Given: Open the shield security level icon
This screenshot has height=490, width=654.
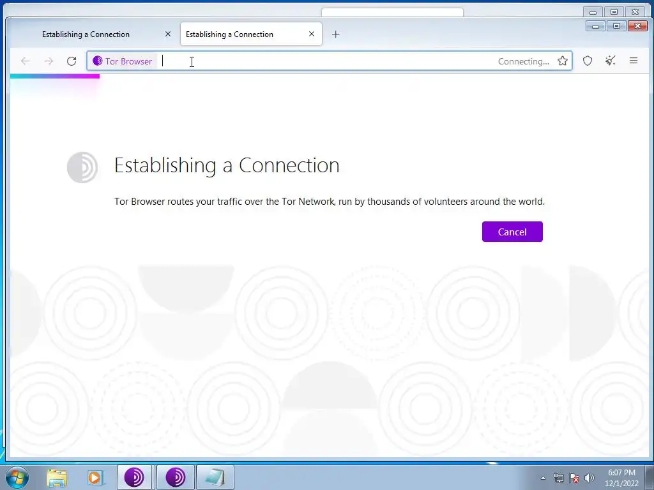Looking at the screenshot, I should 588,61.
